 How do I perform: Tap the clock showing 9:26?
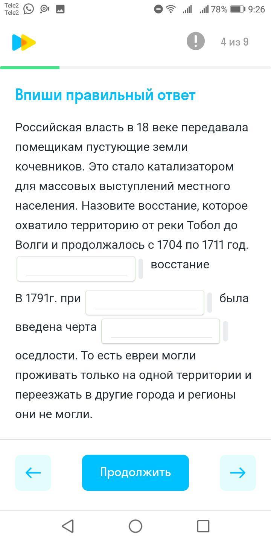coord(257,9)
